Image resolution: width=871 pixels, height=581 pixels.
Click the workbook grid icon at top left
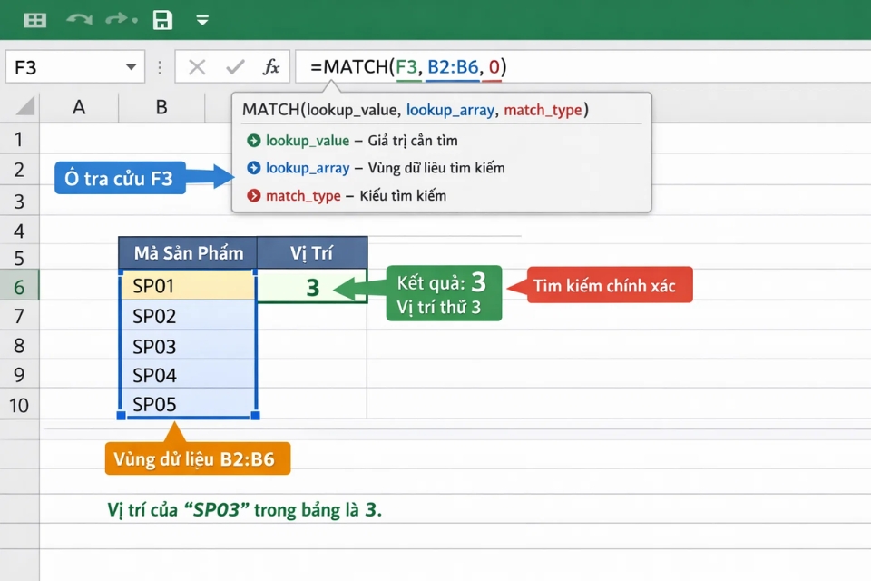(x=34, y=20)
